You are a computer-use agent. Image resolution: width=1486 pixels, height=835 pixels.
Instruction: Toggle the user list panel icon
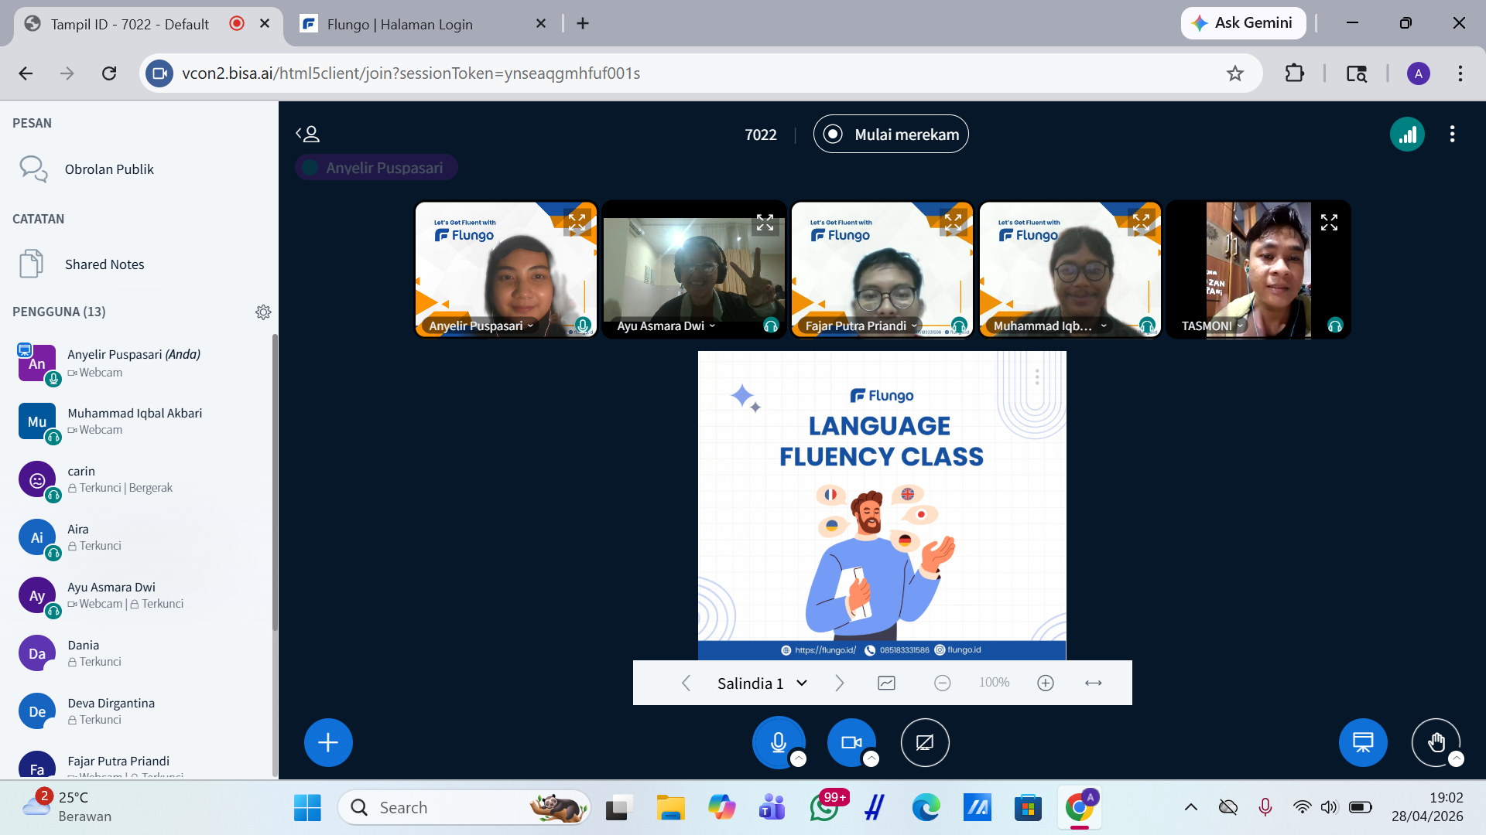(x=307, y=134)
